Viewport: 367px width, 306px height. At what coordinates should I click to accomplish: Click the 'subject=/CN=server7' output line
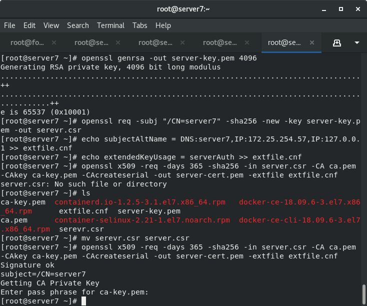click(43, 274)
